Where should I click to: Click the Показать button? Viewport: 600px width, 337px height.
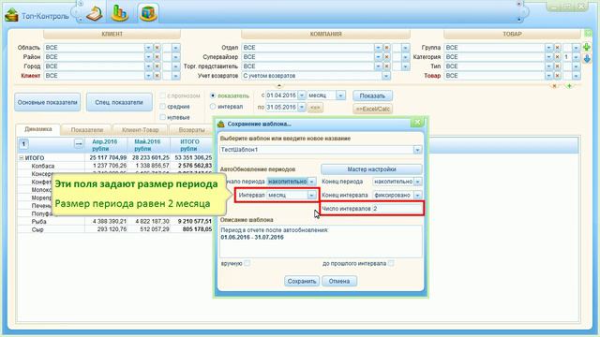[x=372, y=95]
